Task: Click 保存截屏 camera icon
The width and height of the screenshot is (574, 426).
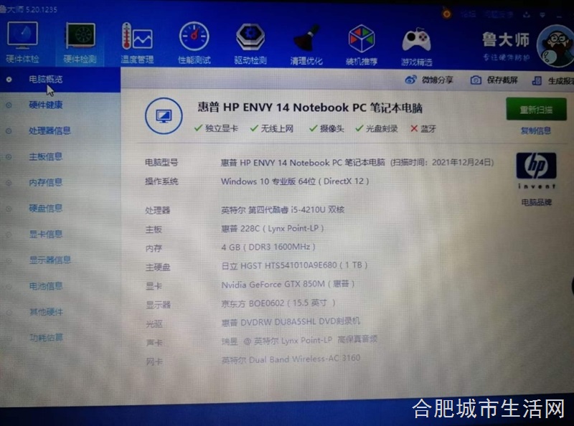Action: click(476, 80)
